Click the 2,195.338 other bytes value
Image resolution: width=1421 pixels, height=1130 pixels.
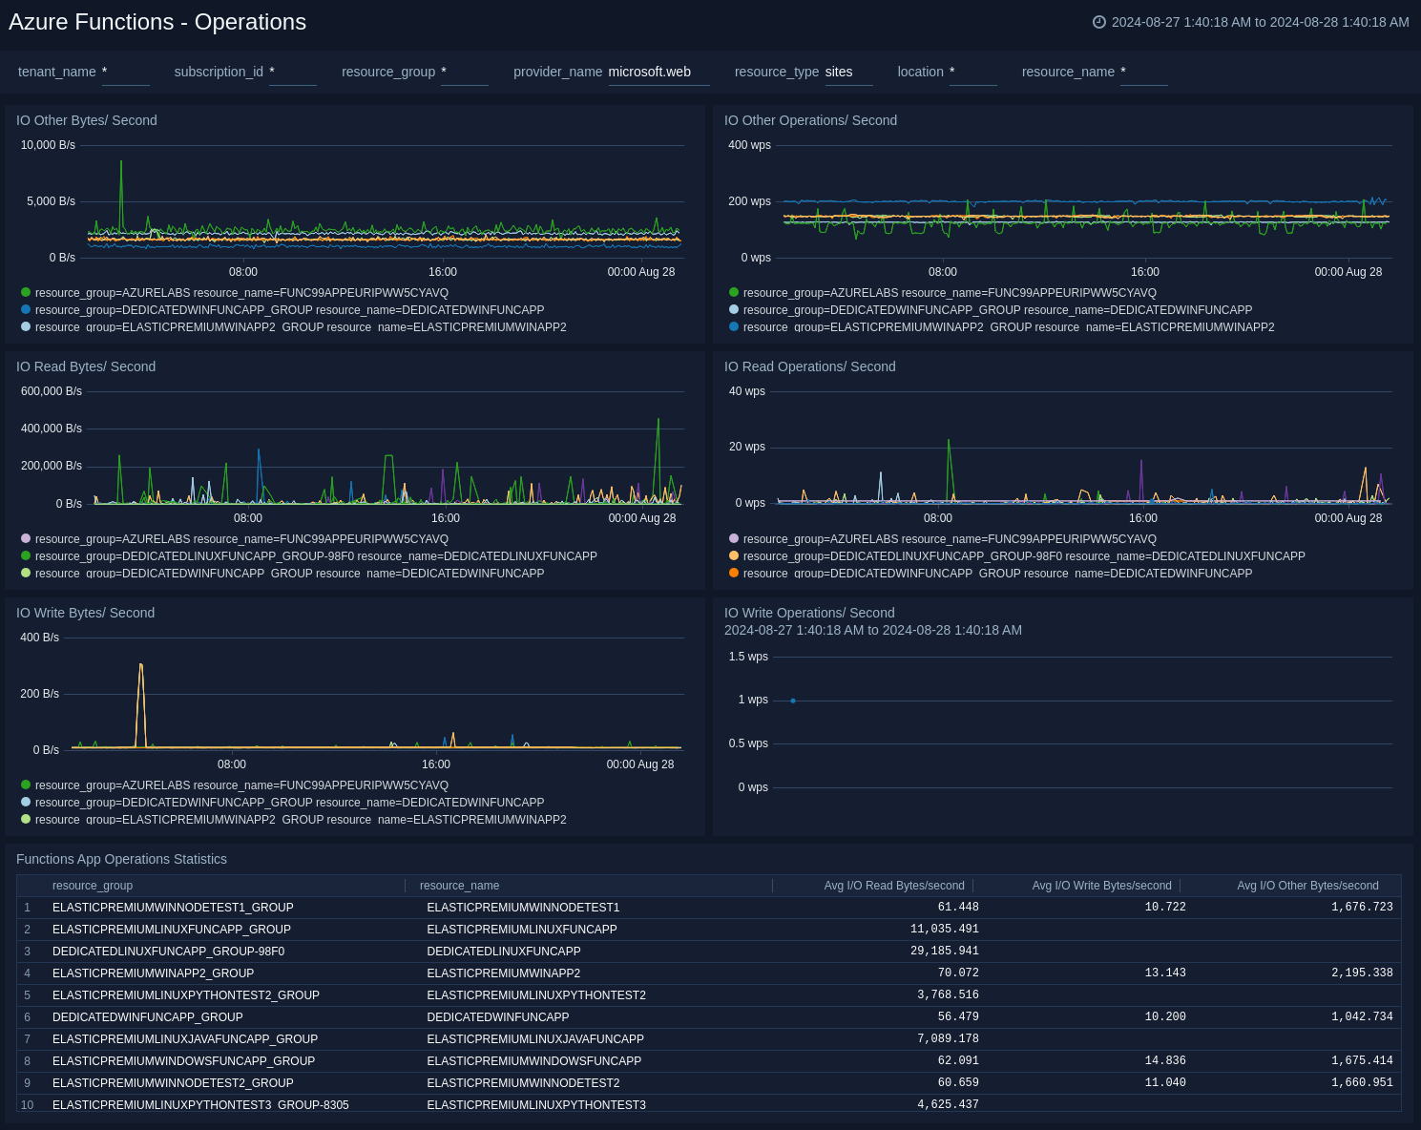click(1362, 973)
